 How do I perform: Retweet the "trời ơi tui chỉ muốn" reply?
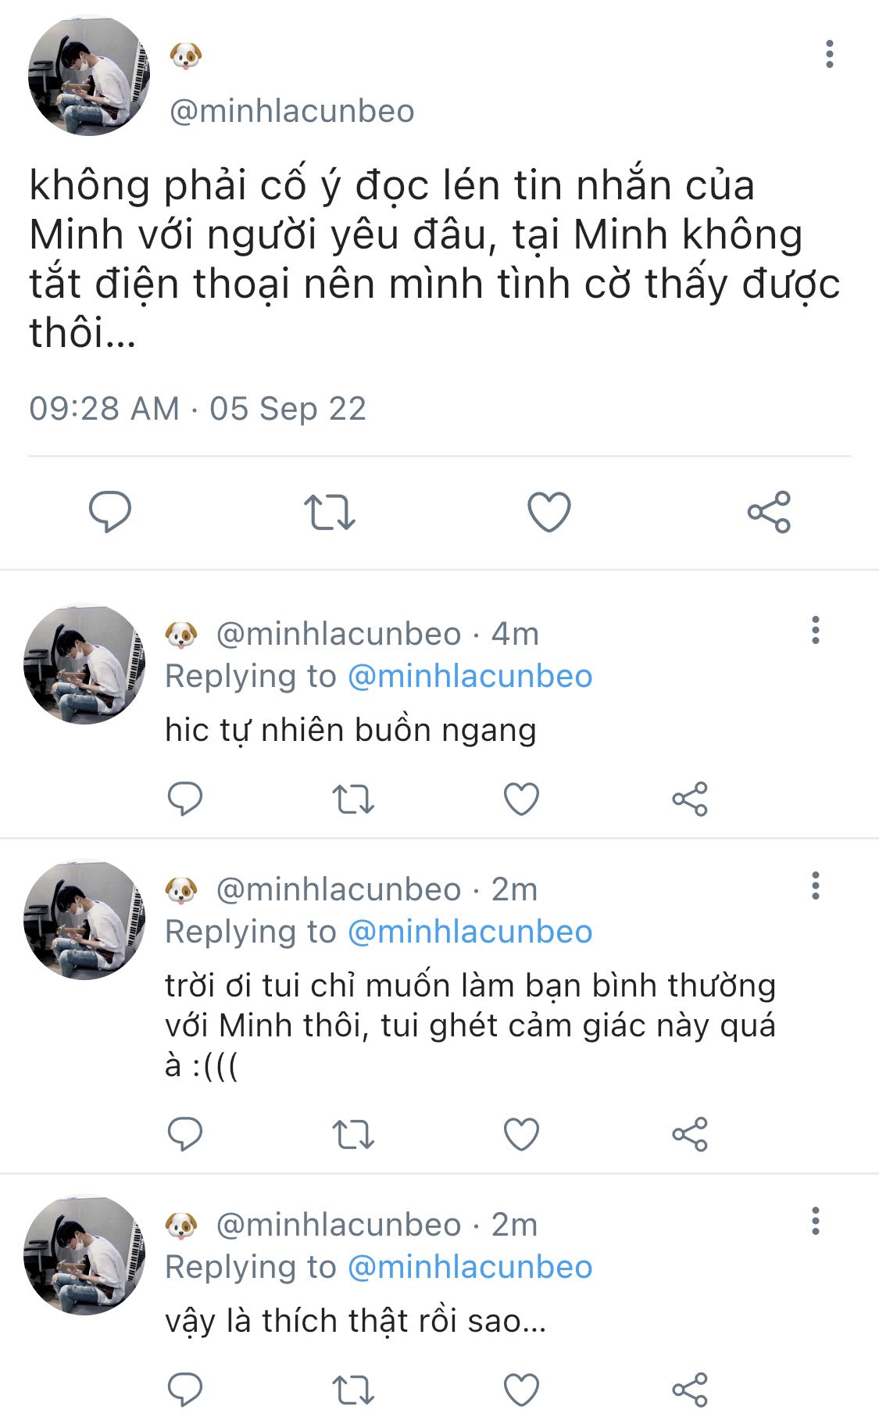point(353,1134)
